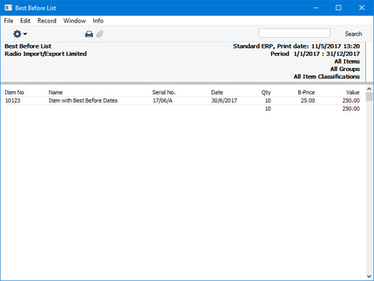Screen dimensions: 374x281
Task: Click the date 30/6/2017
Action: pyautogui.click(x=224, y=101)
